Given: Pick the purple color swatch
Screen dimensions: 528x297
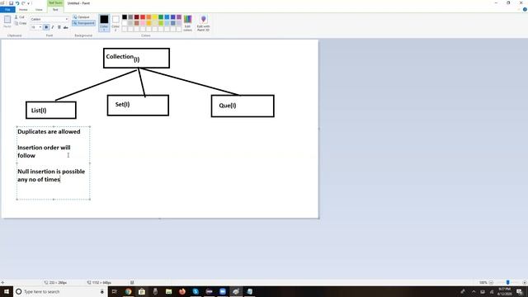Looking at the screenshot, I should pyautogui.click(x=179, y=16).
